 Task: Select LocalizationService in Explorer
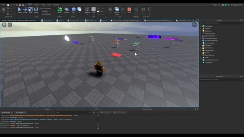click(211, 60)
